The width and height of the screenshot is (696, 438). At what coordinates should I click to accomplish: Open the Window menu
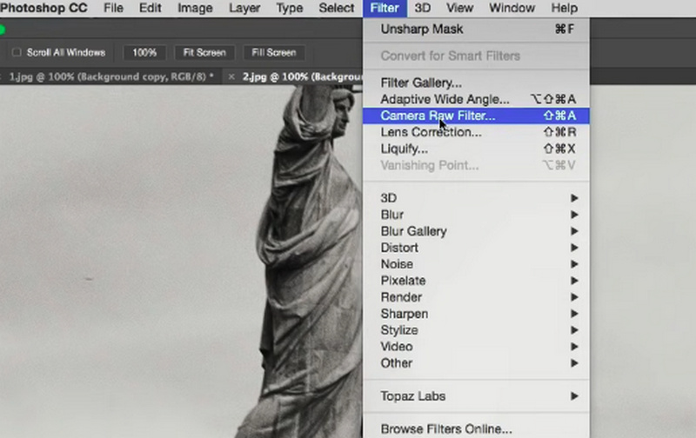coord(512,8)
